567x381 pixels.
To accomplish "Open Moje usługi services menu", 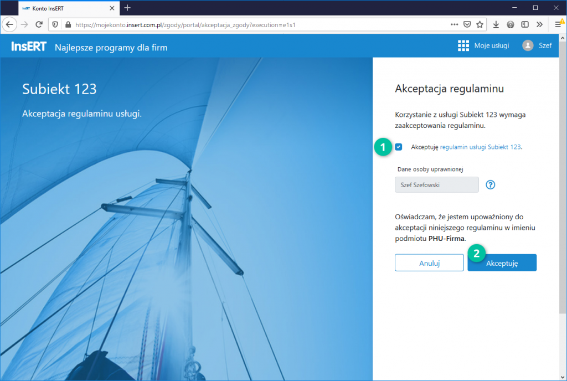I will tap(492, 45).
